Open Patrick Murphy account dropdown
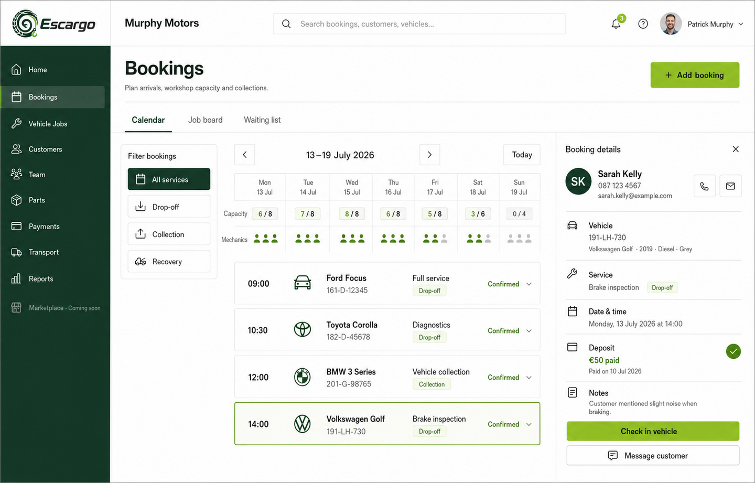 click(741, 24)
